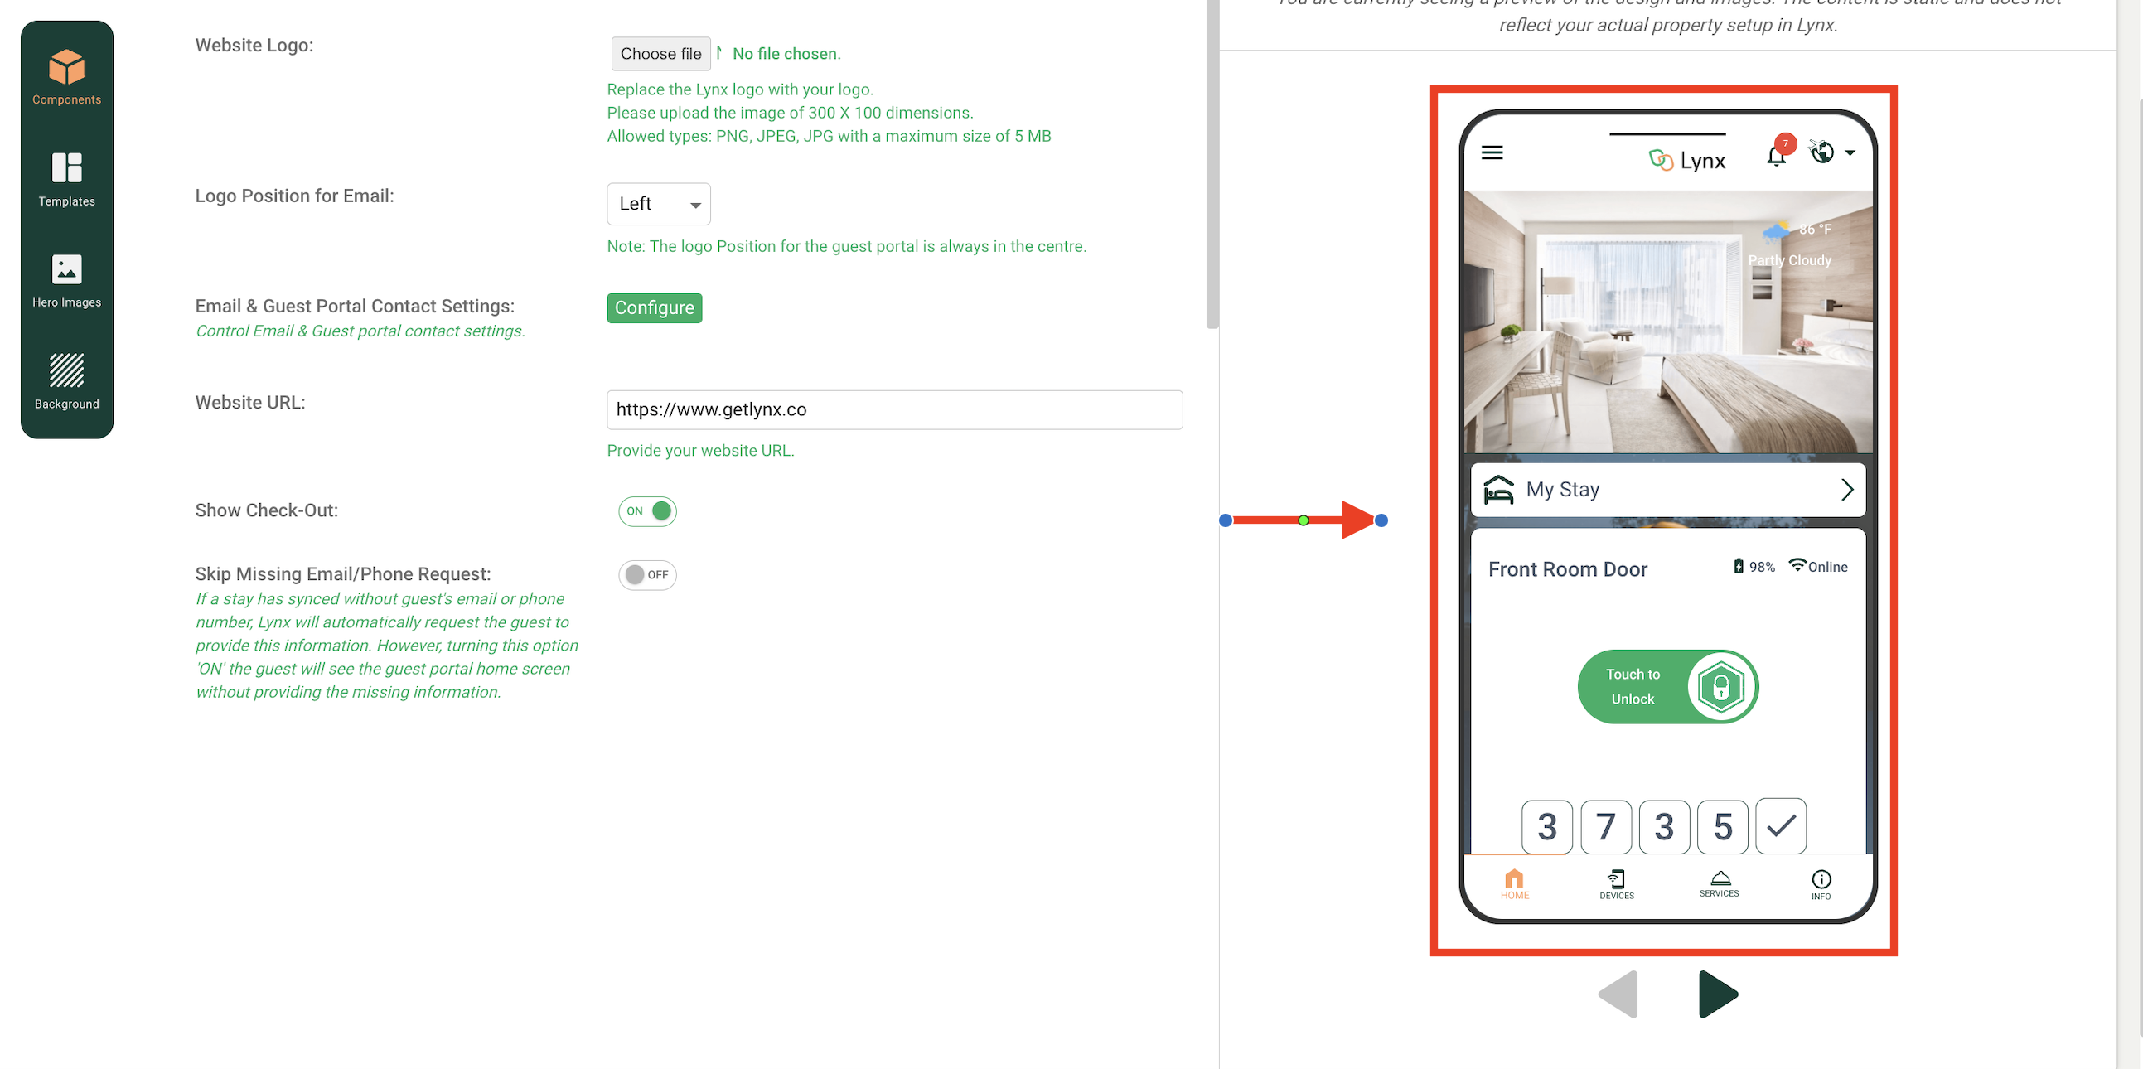This screenshot has height=1069, width=2143.
Task: Click the Website URL input field
Action: pos(894,410)
